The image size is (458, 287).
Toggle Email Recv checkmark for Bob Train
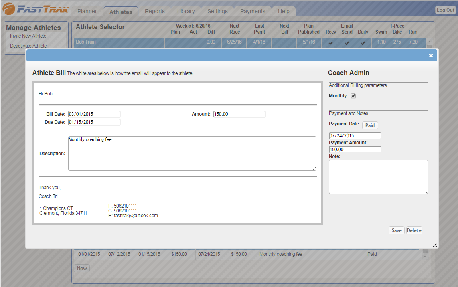point(331,42)
